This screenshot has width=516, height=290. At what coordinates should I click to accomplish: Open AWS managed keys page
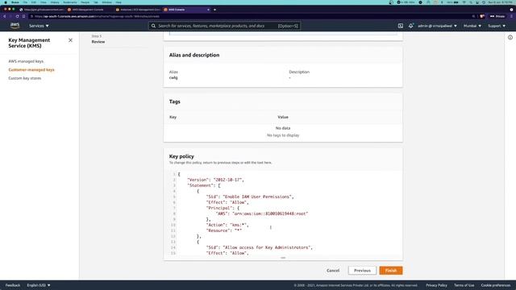26,61
